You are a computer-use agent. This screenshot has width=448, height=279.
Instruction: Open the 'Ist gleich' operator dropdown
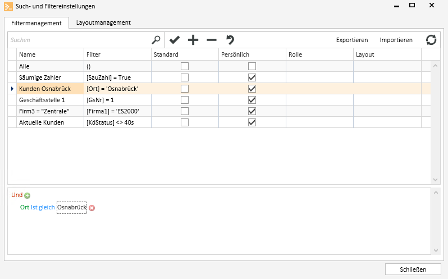coord(43,207)
